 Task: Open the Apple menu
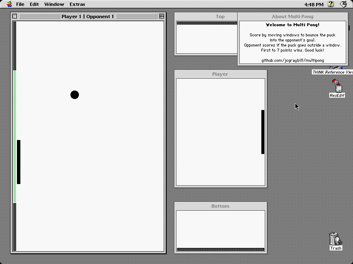click(x=9, y=4)
